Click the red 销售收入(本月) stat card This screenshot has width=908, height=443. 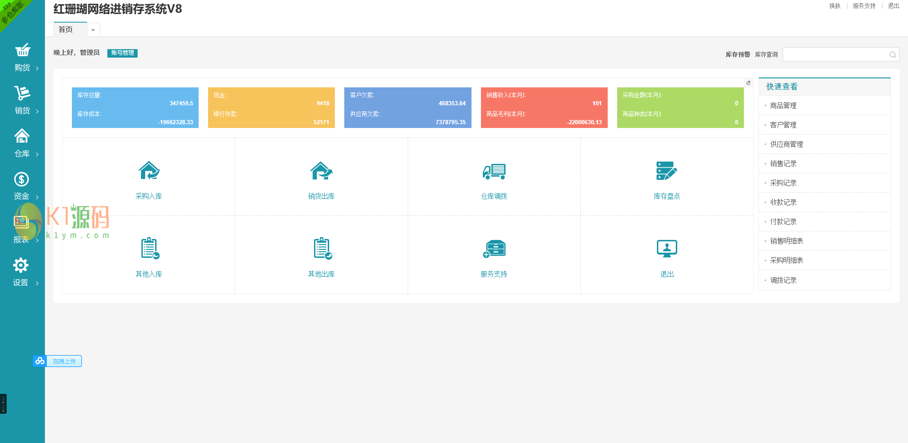click(x=544, y=108)
